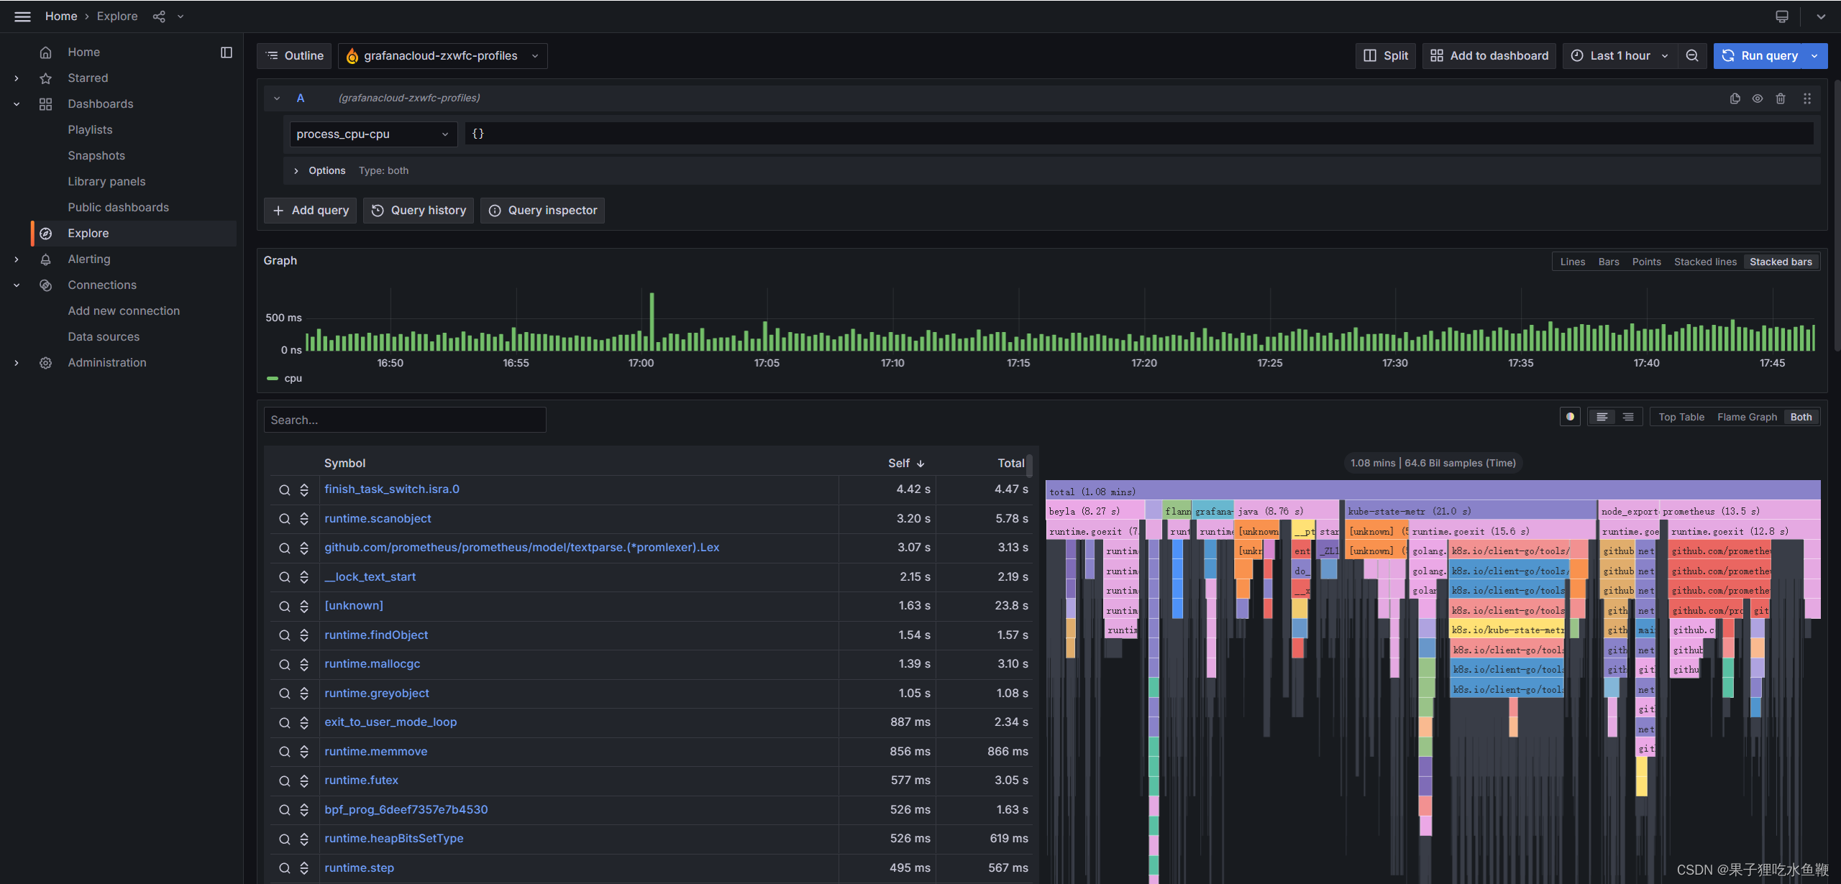This screenshot has height=884, width=1841.
Task: Click the Add query button
Action: pyautogui.click(x=310, y=210)
